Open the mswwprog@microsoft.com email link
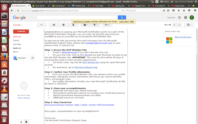Viewport: 198px width, 124px height. pos(99,43)
